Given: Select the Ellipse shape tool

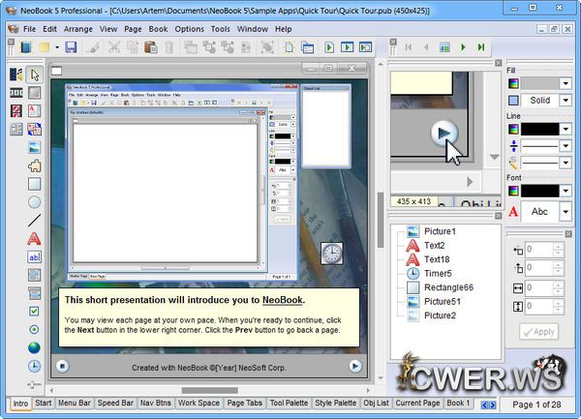Looking at the screenshot, I should pos(34,202).
